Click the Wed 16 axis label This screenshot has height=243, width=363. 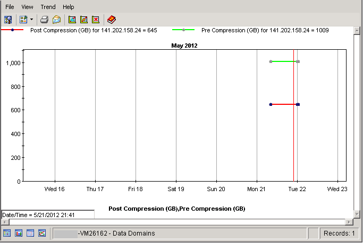click(54, 189)
